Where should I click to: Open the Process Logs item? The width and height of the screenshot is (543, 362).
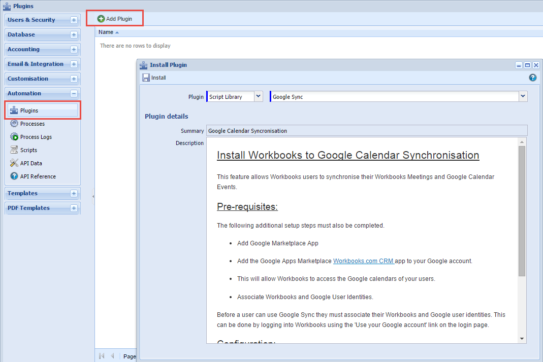point(36,137)
